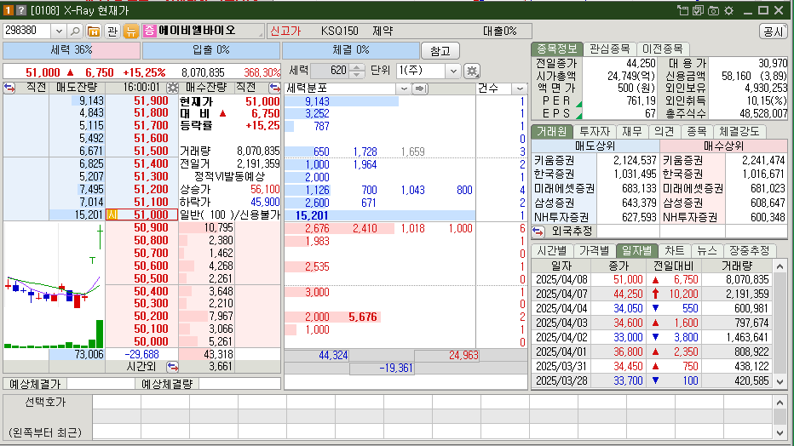Screen dimensions: 794x446
Task: Switch to the 뉴스 tab
Action: (x=706, y=250)
